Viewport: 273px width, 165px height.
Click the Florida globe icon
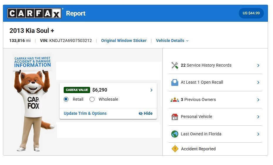tap(175, 134)
